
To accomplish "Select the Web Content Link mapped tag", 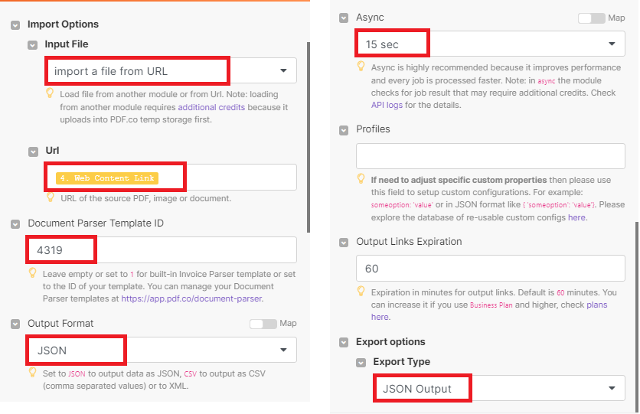I will pyautogui.click(x=107, y=178).
